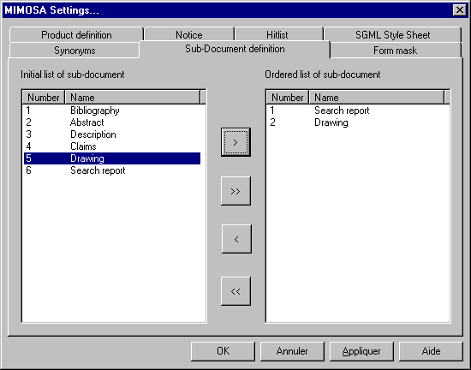Select the Sub-Document definition tab
The image size is (471, 370).
[x=235, y=49]
